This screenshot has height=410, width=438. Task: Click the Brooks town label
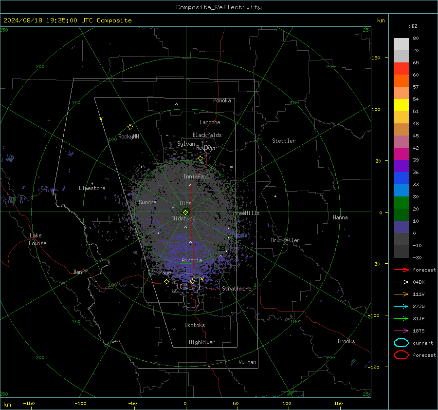point(346,341)
